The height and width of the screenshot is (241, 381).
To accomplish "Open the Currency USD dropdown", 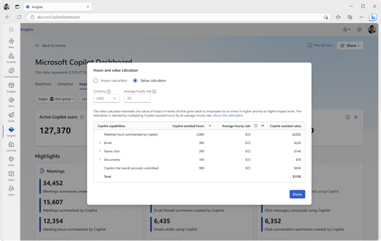I will coord(106,99).
